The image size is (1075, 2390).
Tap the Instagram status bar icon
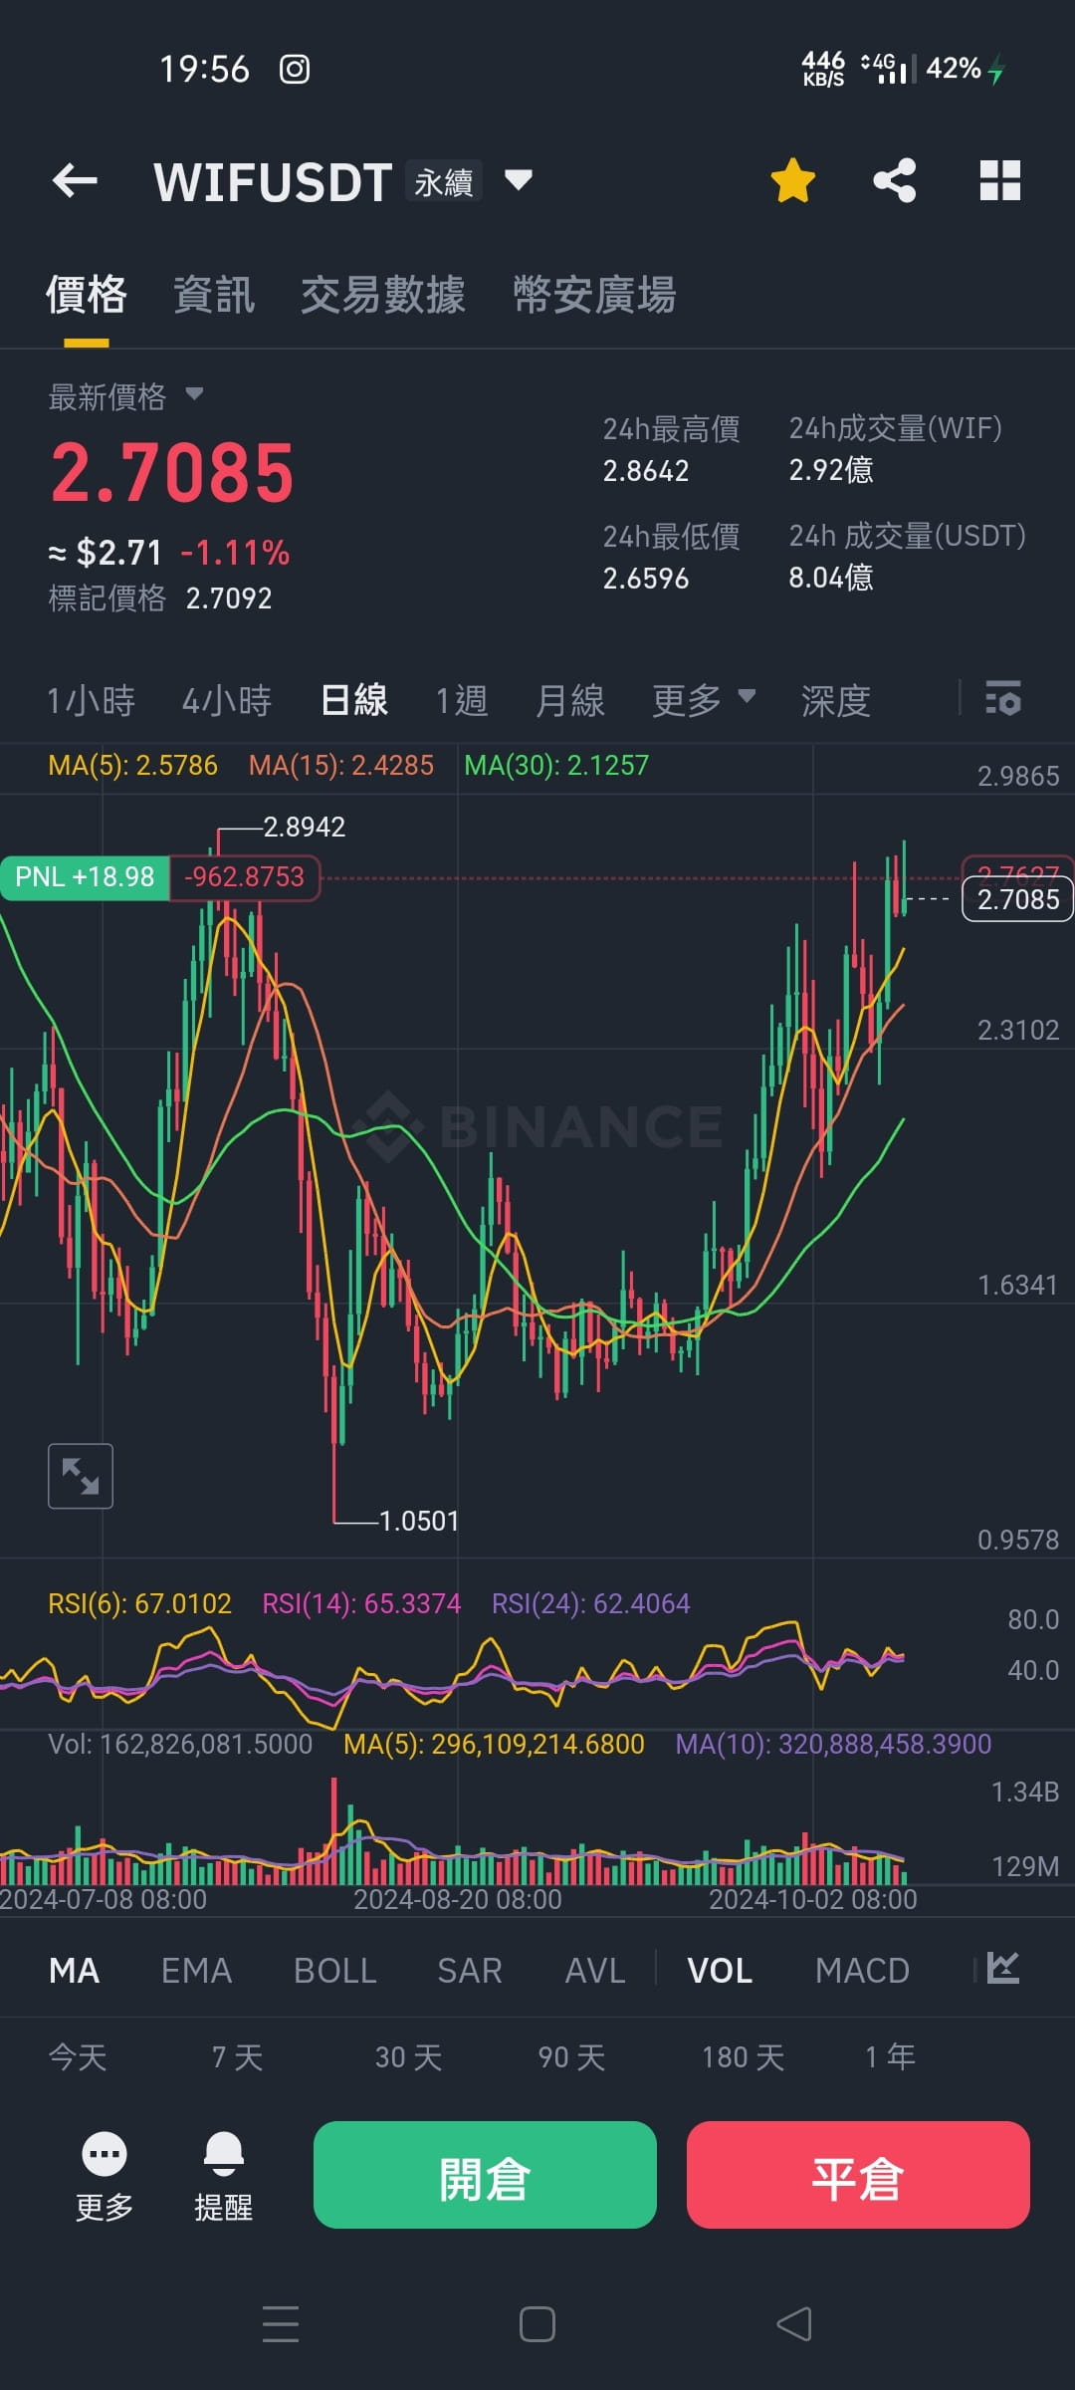(x=295, y=69)
